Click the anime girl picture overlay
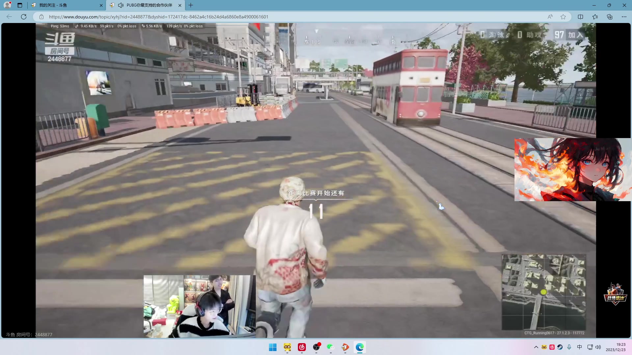This screenshot has height=355, width=632. click(573, 170)
